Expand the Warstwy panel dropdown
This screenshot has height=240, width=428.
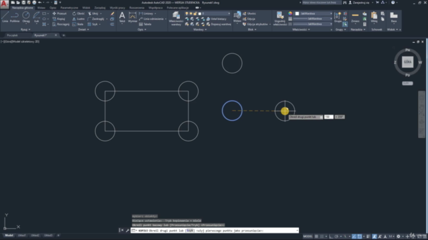(x=200, y=29)
